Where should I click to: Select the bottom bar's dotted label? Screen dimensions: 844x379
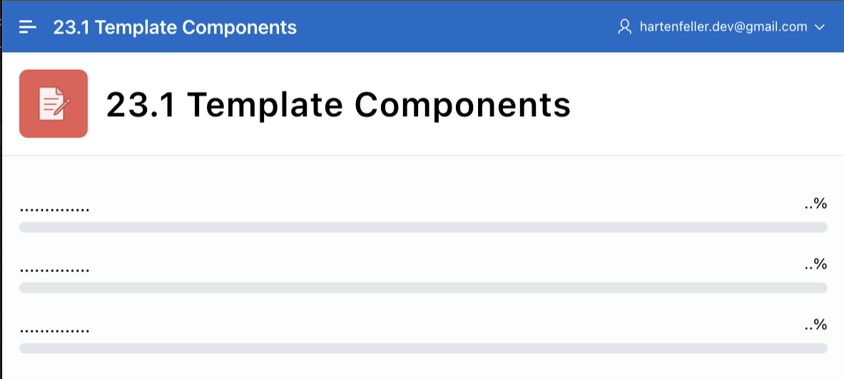click(x=55, y=331)
